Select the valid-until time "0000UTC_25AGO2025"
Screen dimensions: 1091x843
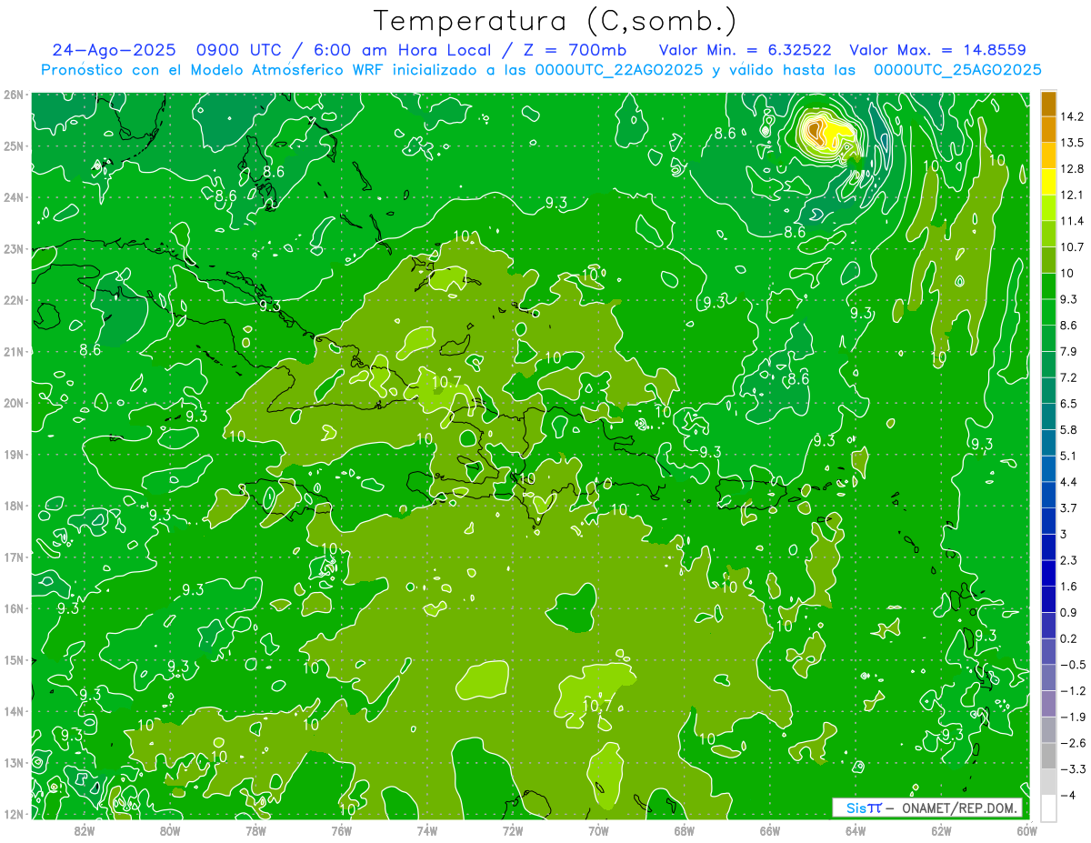(x=957, y=70)
